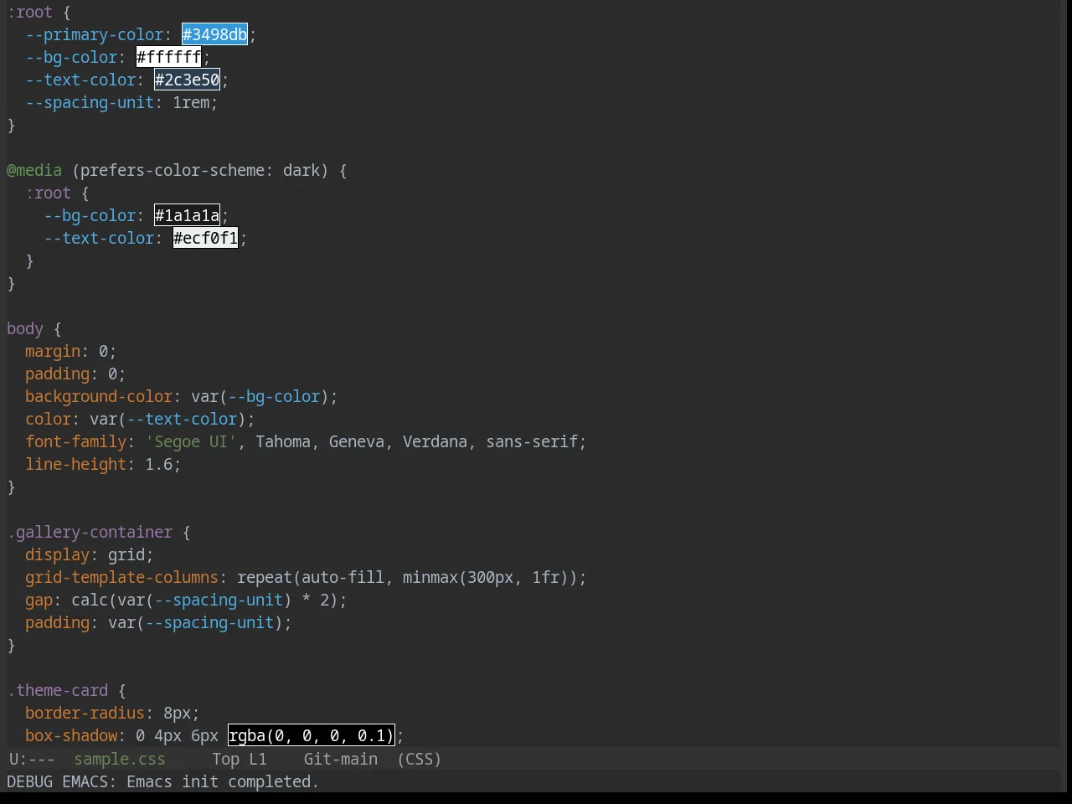The image size is (1072, 804).
Task: Click the font-family property name
Action: pos(75,441)
